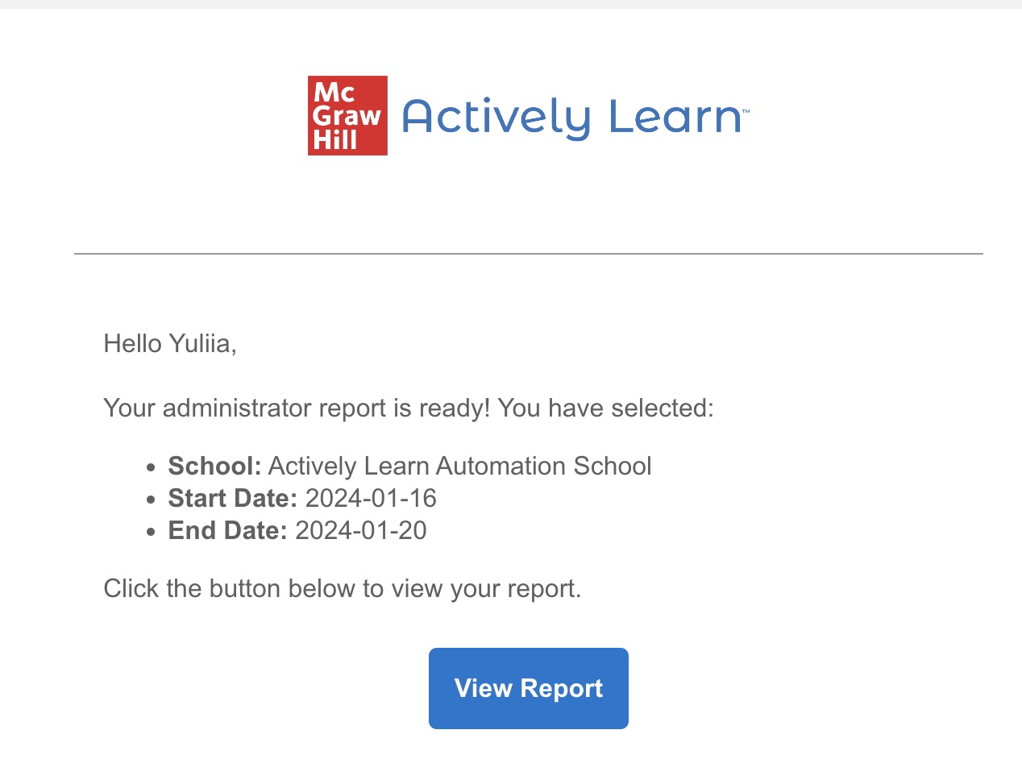Open the report with View Report button
This screenshot has width=1022, height=759.
[x=529, y=688]
